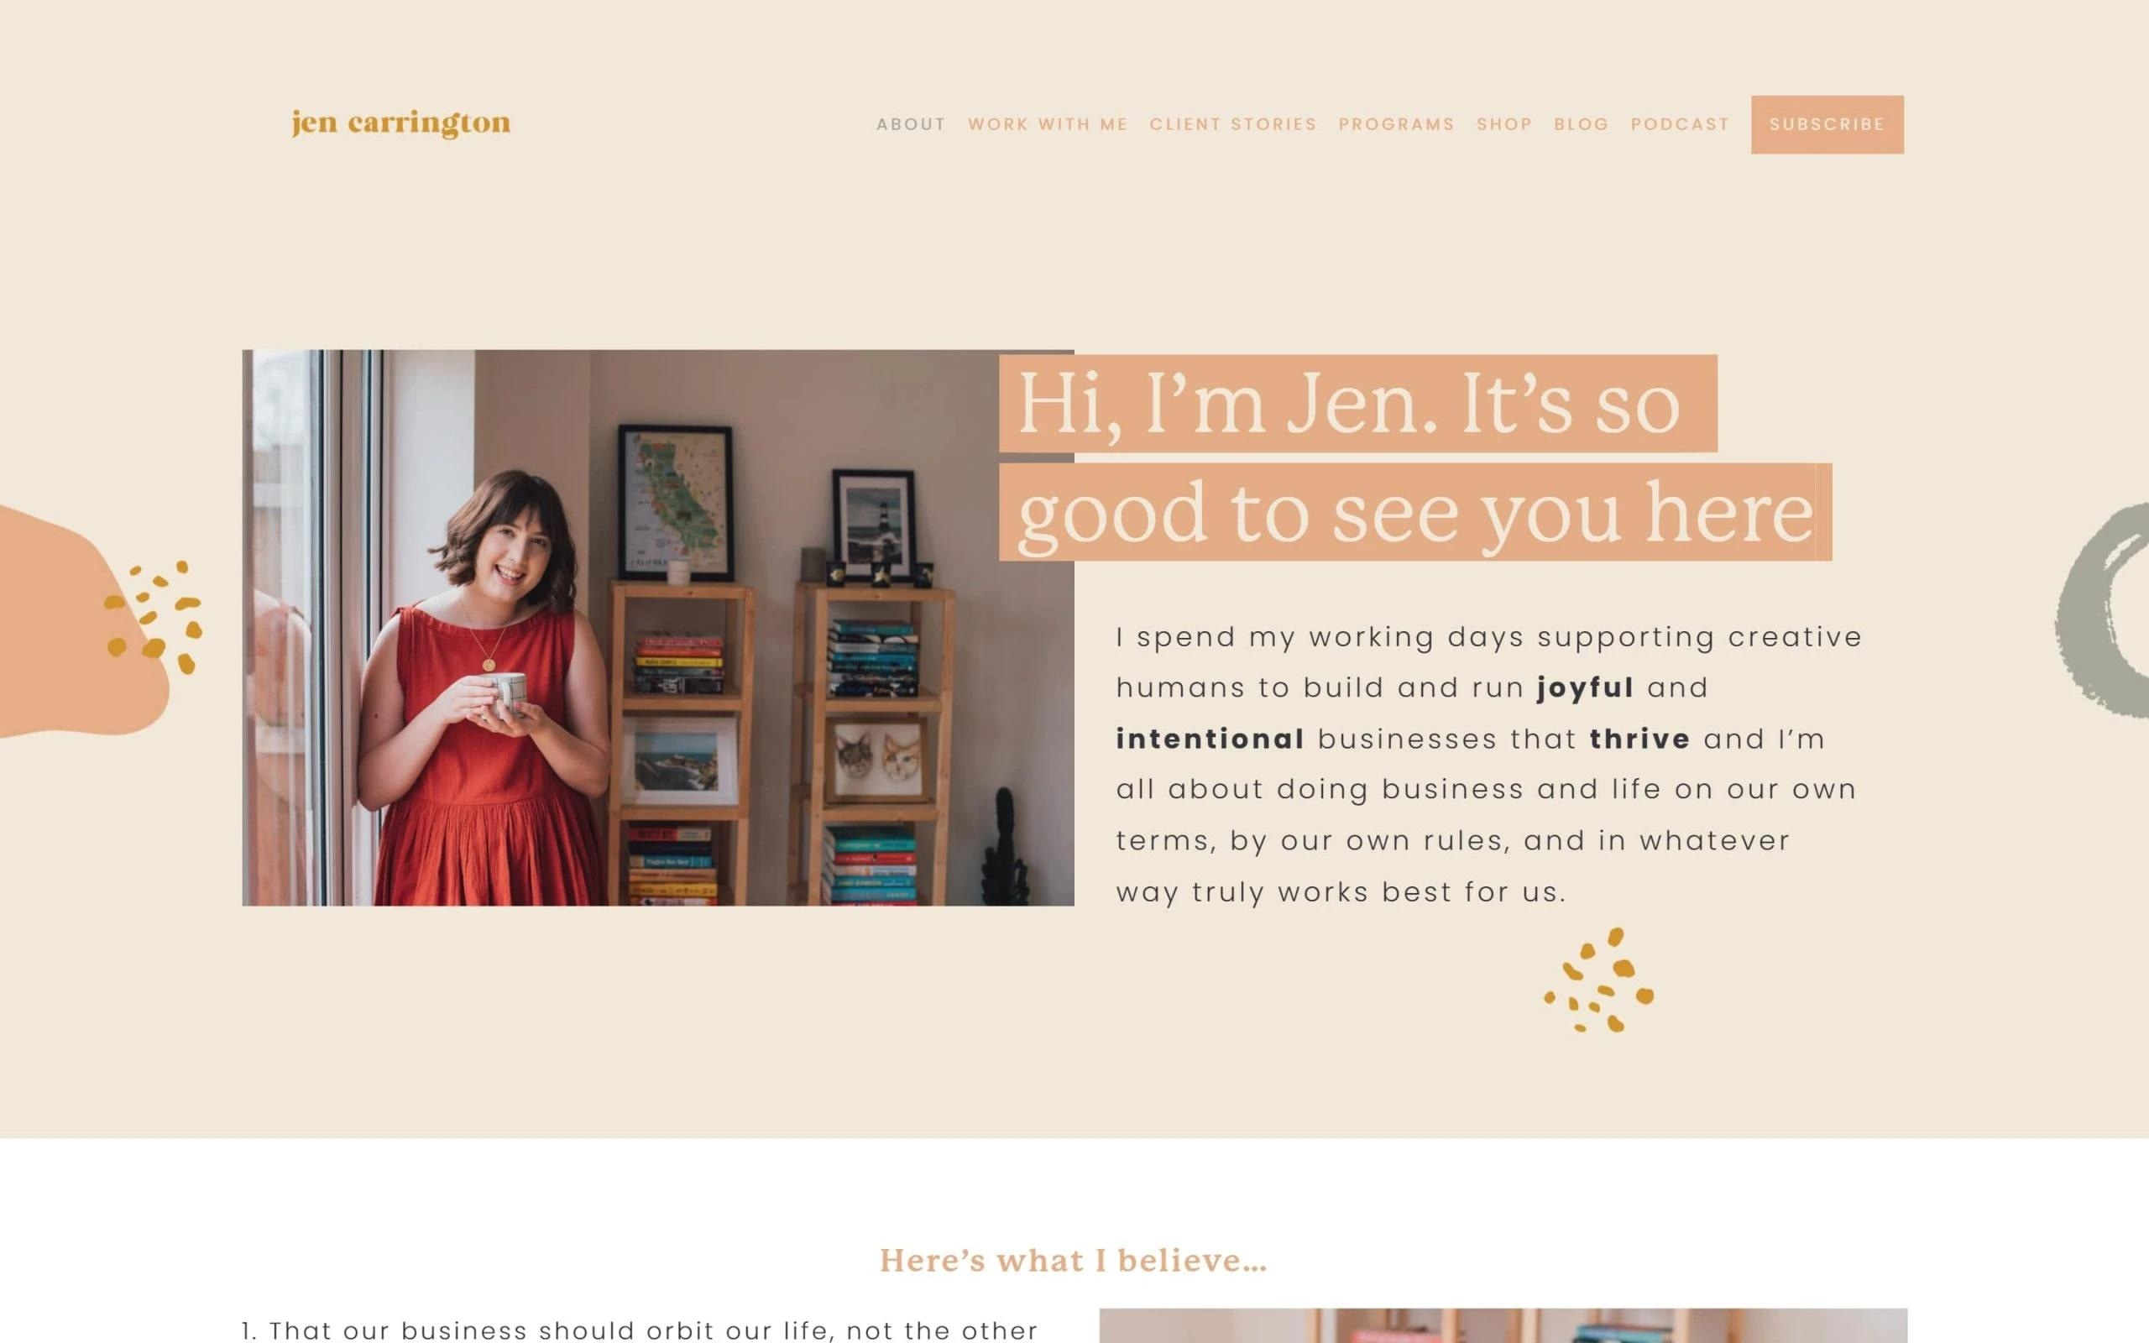Click the gold dots decoration below paragraph
This screenshot has width=2149, height=1343.
tap(1599, 980)
